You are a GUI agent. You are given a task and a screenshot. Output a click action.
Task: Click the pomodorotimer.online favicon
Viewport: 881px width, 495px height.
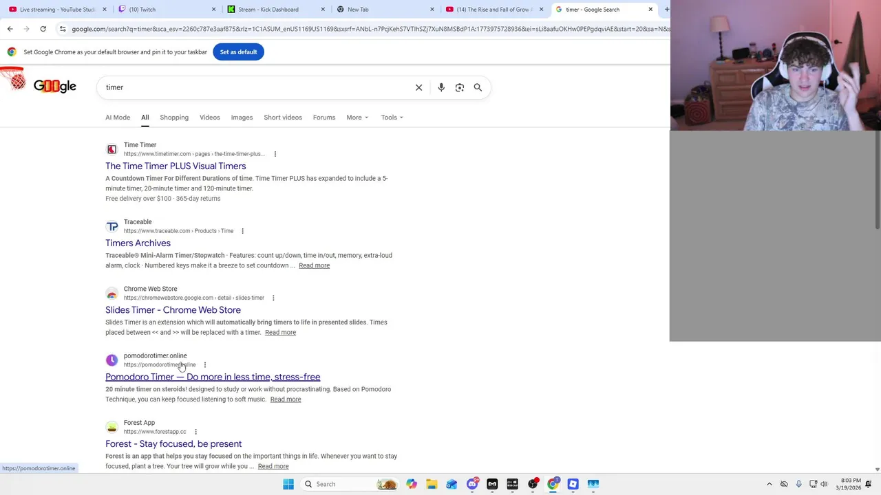point(112,360)
